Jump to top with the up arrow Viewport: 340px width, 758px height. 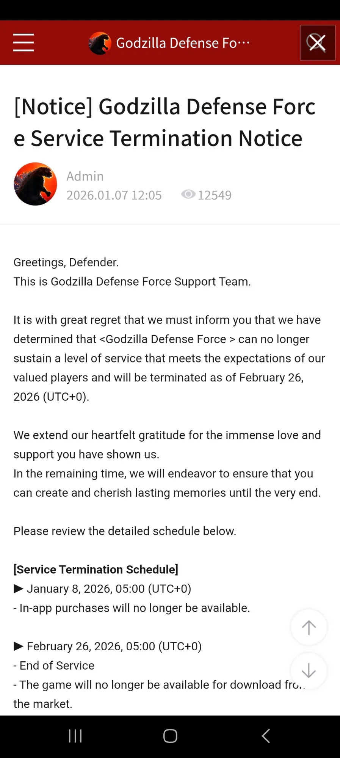pyautogui.click(x=309, y=628)
